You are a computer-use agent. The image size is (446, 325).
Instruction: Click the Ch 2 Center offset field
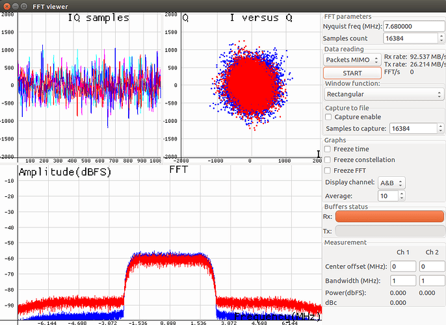(432, 266)
